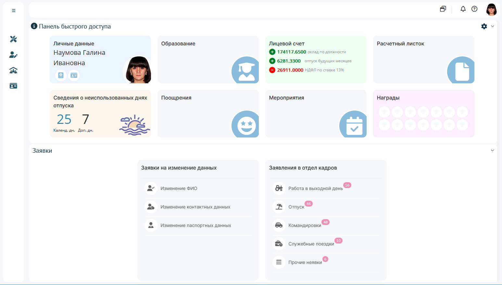Open the Командировки application link
This screenshot has height=285, width=502.
pyautogui.click(x=305, y=225)
